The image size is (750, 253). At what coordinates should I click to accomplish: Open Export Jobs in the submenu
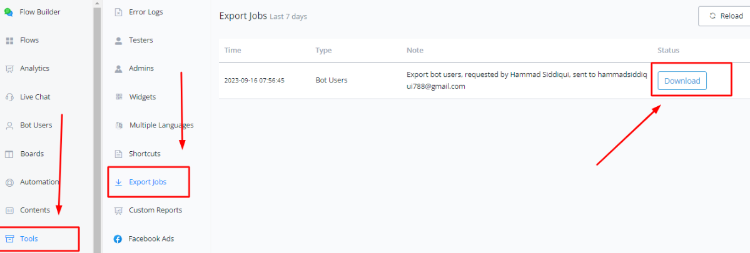tap(148, 182)
